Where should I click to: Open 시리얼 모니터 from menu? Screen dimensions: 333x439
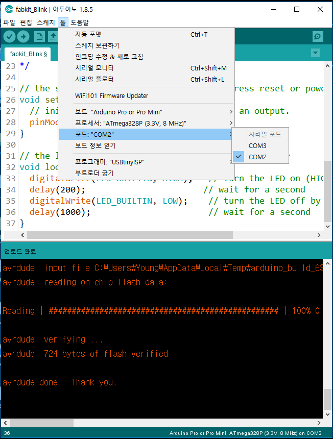pyautogui.click(x=147, y=68)
